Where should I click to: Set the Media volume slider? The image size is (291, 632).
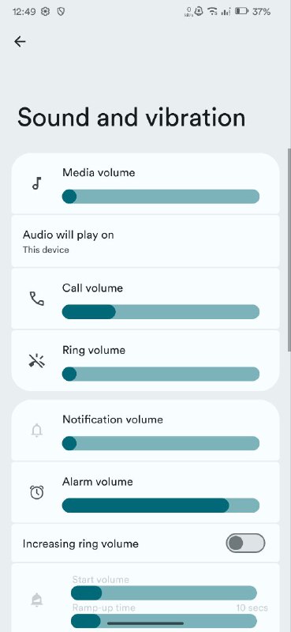161,197
